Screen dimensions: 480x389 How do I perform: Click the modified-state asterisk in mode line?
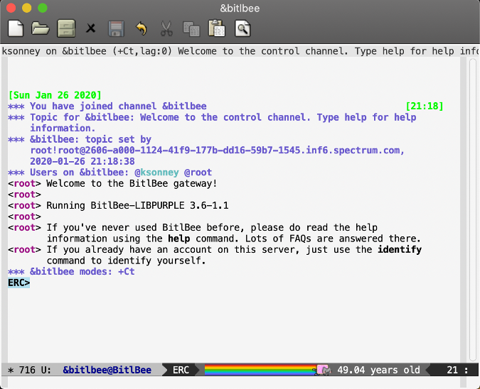(x=10, y=370)
